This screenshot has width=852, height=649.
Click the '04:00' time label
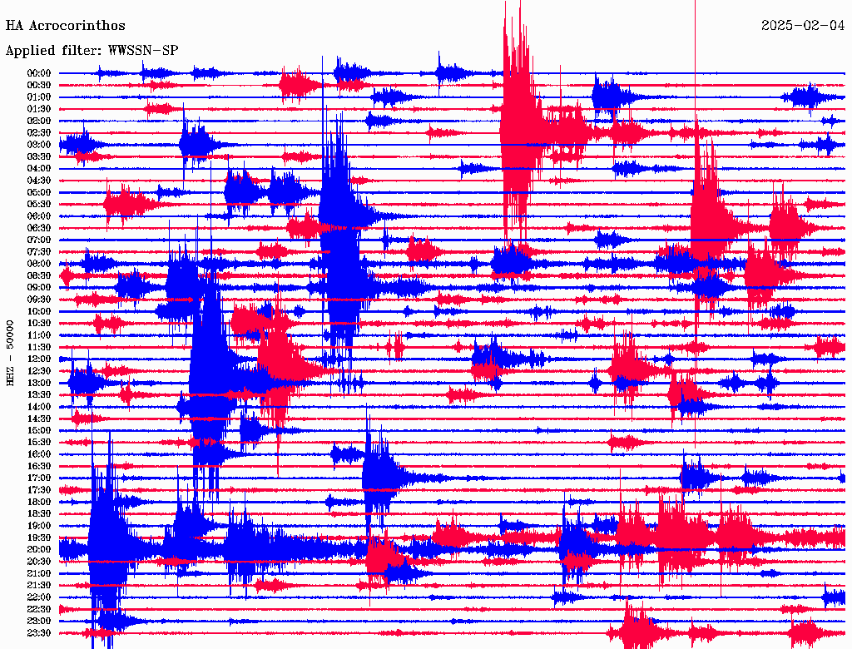tap(38, 169)
